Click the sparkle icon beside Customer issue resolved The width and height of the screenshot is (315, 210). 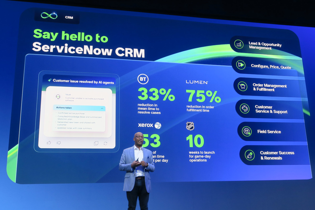click(49, 80)
